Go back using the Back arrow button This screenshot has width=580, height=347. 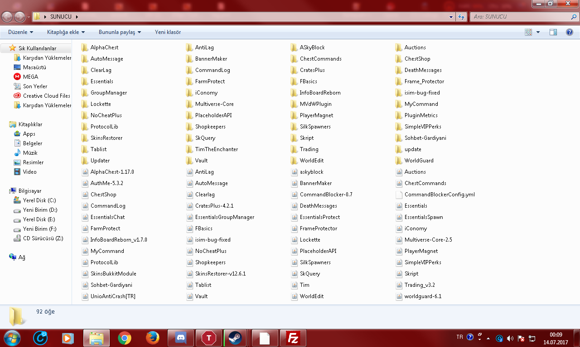click(7, 17)
